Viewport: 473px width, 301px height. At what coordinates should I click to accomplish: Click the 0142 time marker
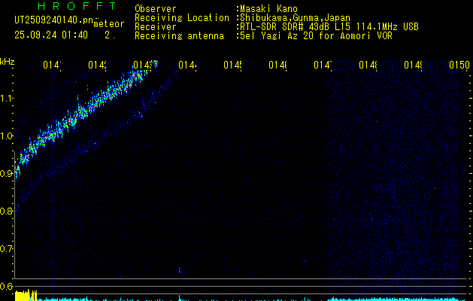[x=97, y=65]
